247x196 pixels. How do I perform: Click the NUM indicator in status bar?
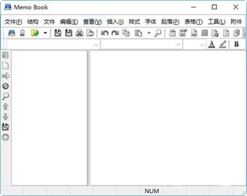[151, 191]
